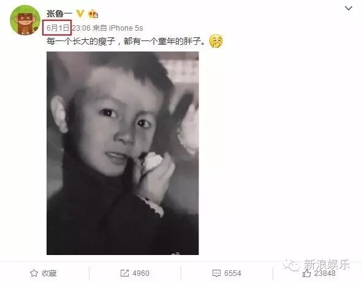Viewport: 362px width, 282px height.
Task: Click the crown membership badge icon
Action: [x=93, y=14]
